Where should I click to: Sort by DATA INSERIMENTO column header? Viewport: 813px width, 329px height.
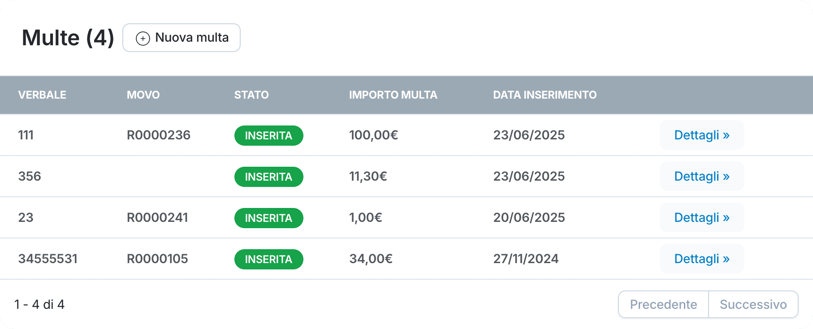pyautogui.click(x=545, y=95)
